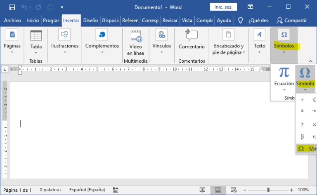This screenshot has height=195, width=317.
Task: Insert the trademark TM symbol
Action: click(x=314, y=110)
